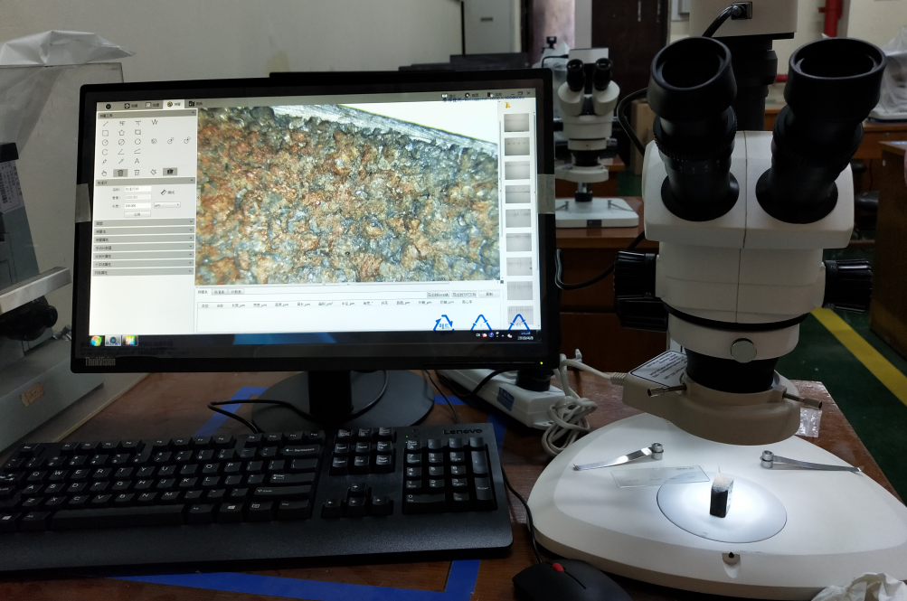Expand the sixth collapsed section below calibration
907x601 pixels.
(x=143, y=264)
